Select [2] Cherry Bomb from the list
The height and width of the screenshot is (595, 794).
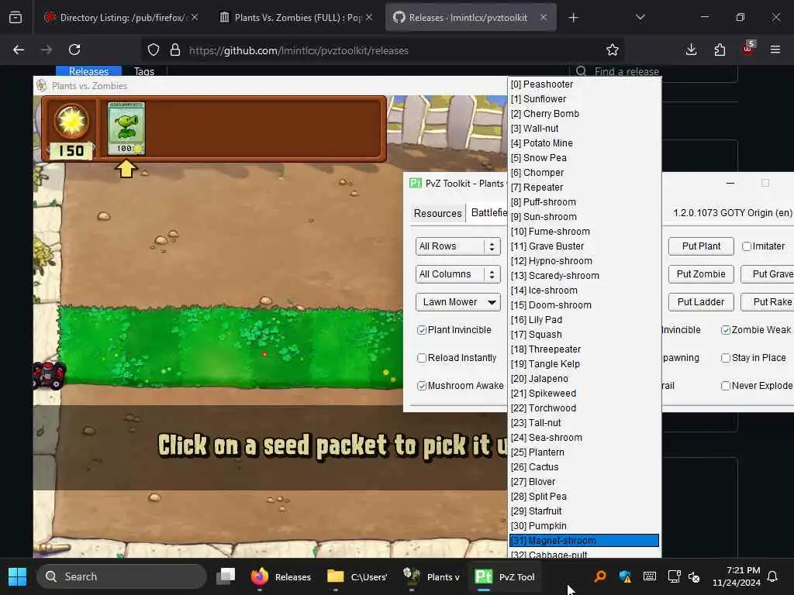point(585,114)
